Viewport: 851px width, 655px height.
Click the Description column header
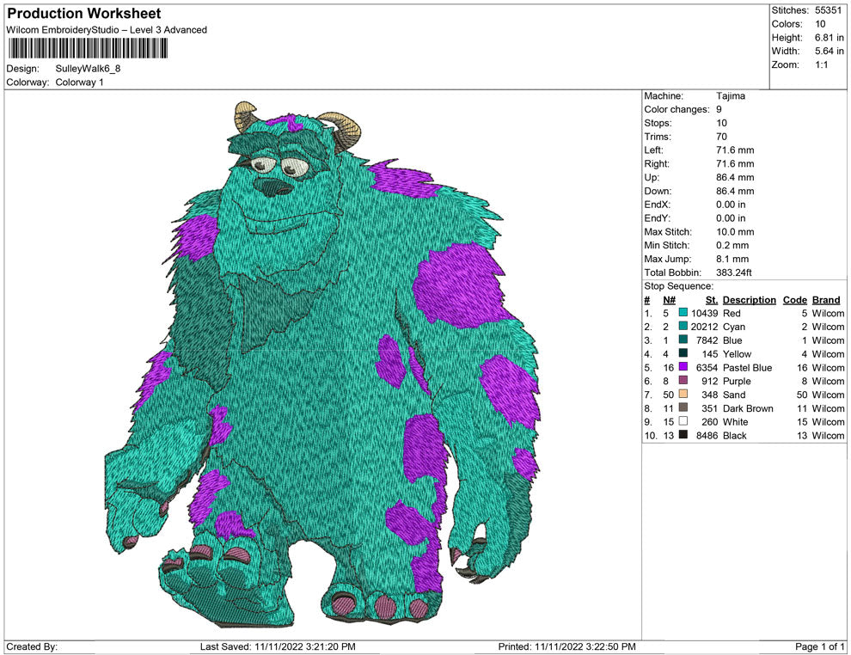(x=749, y=300)
